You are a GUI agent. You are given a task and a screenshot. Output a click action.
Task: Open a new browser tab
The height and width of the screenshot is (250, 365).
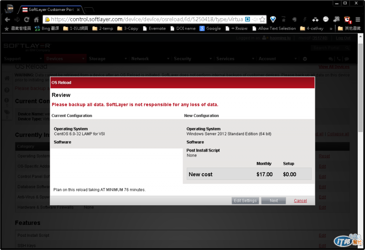[89, 10]
